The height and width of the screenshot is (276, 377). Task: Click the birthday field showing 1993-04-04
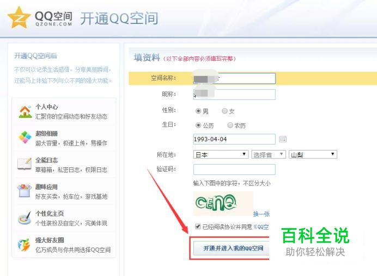[x=234, y=139]
